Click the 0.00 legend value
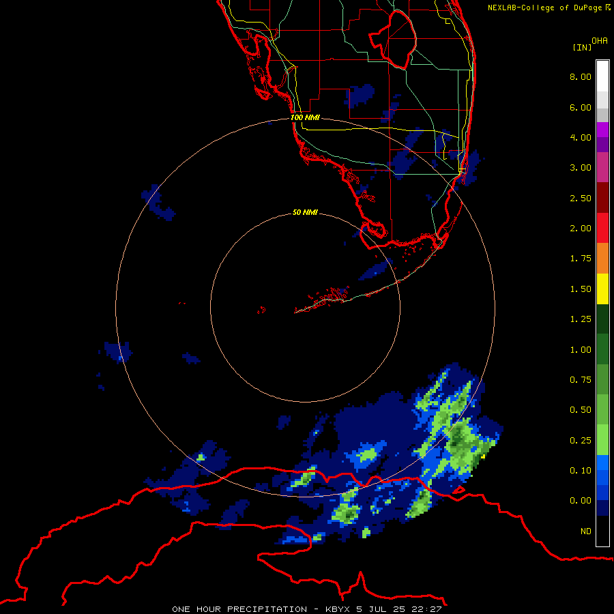Image resolution: width=614 pixels, height=614 pixels. pyautogui.click(x=581, y=501)
